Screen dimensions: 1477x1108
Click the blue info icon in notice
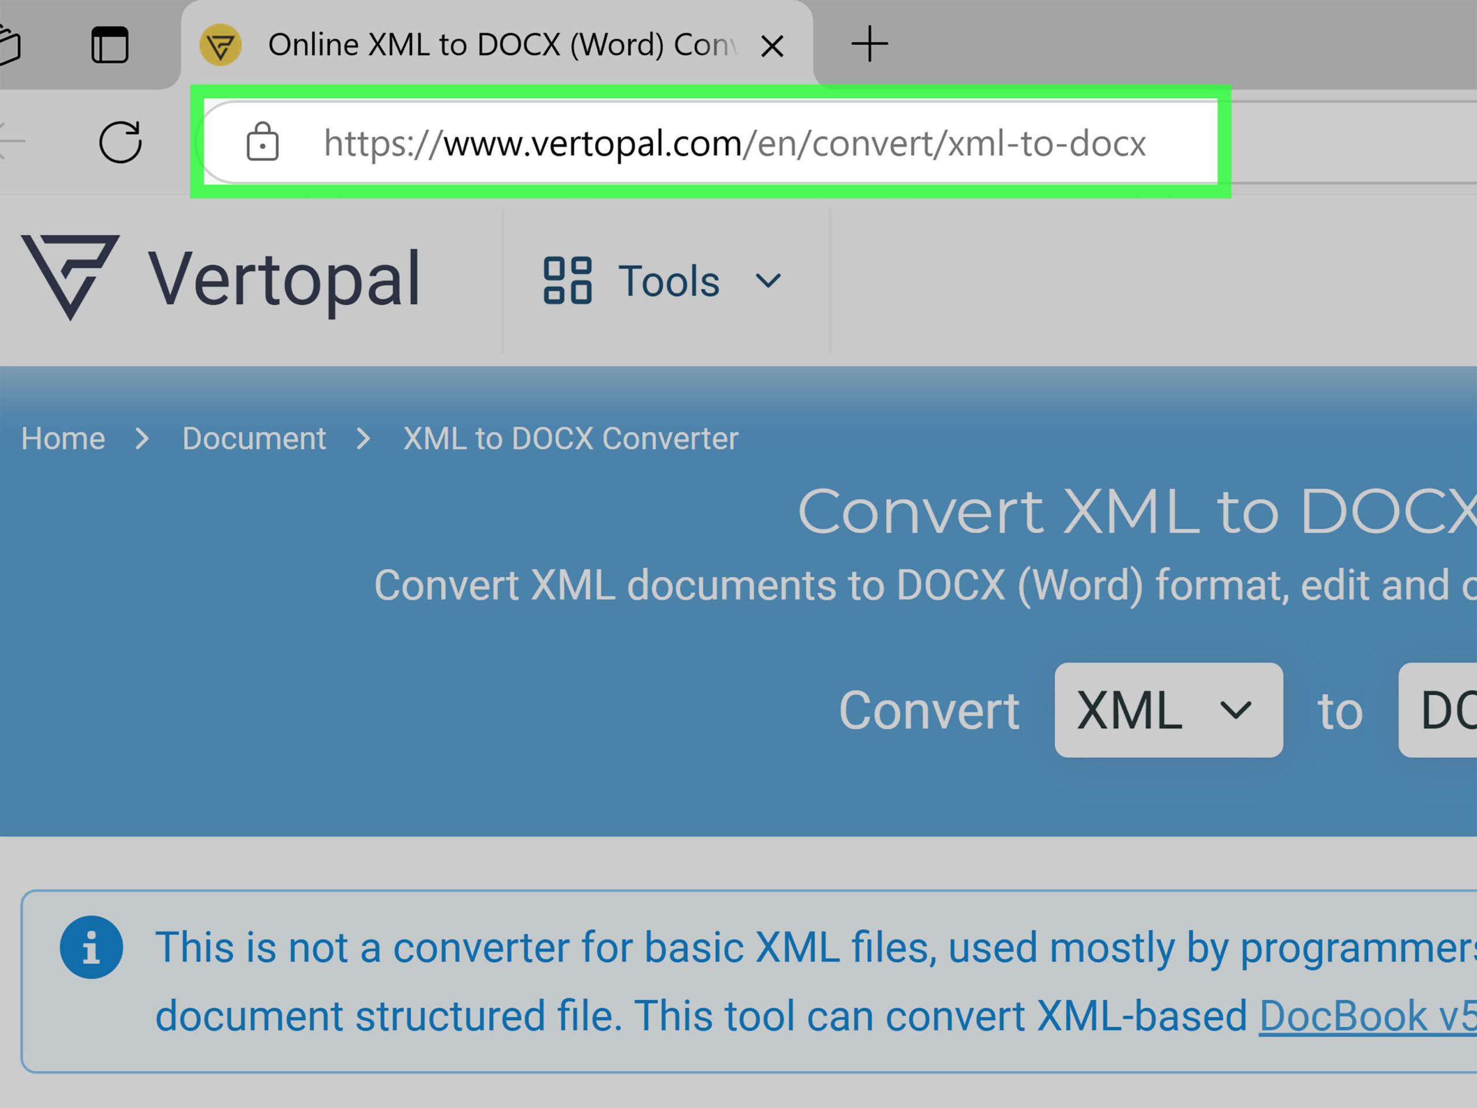[92, 947]
